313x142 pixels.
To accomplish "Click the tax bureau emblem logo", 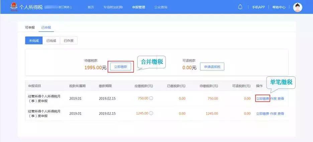I will 14,7.
